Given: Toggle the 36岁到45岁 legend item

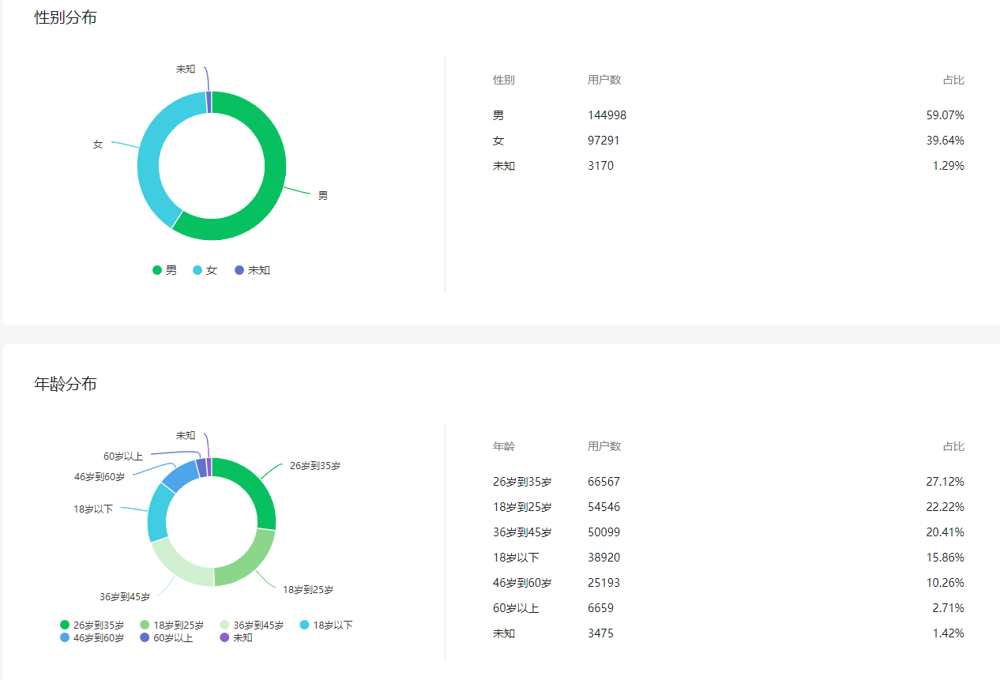Looking at the screenshot, I should (252, 625).
